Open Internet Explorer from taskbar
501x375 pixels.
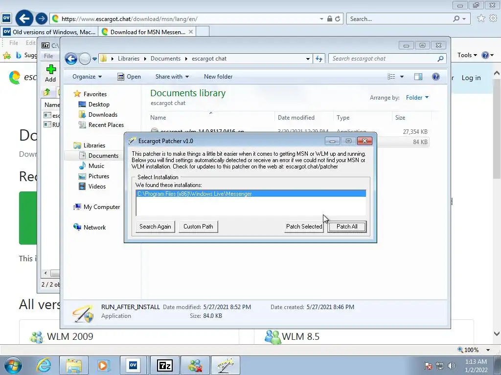tap(43, 365)
